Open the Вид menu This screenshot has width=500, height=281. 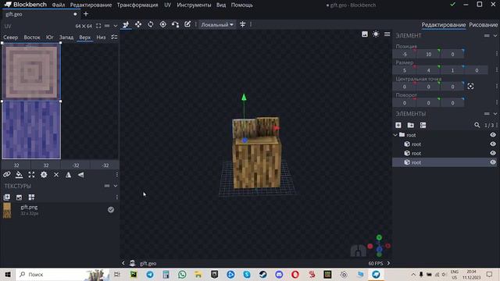pyautogui.click(x=221, y=5)
